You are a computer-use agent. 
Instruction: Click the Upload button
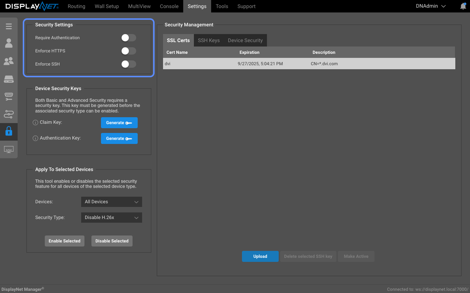coord(260,256)
